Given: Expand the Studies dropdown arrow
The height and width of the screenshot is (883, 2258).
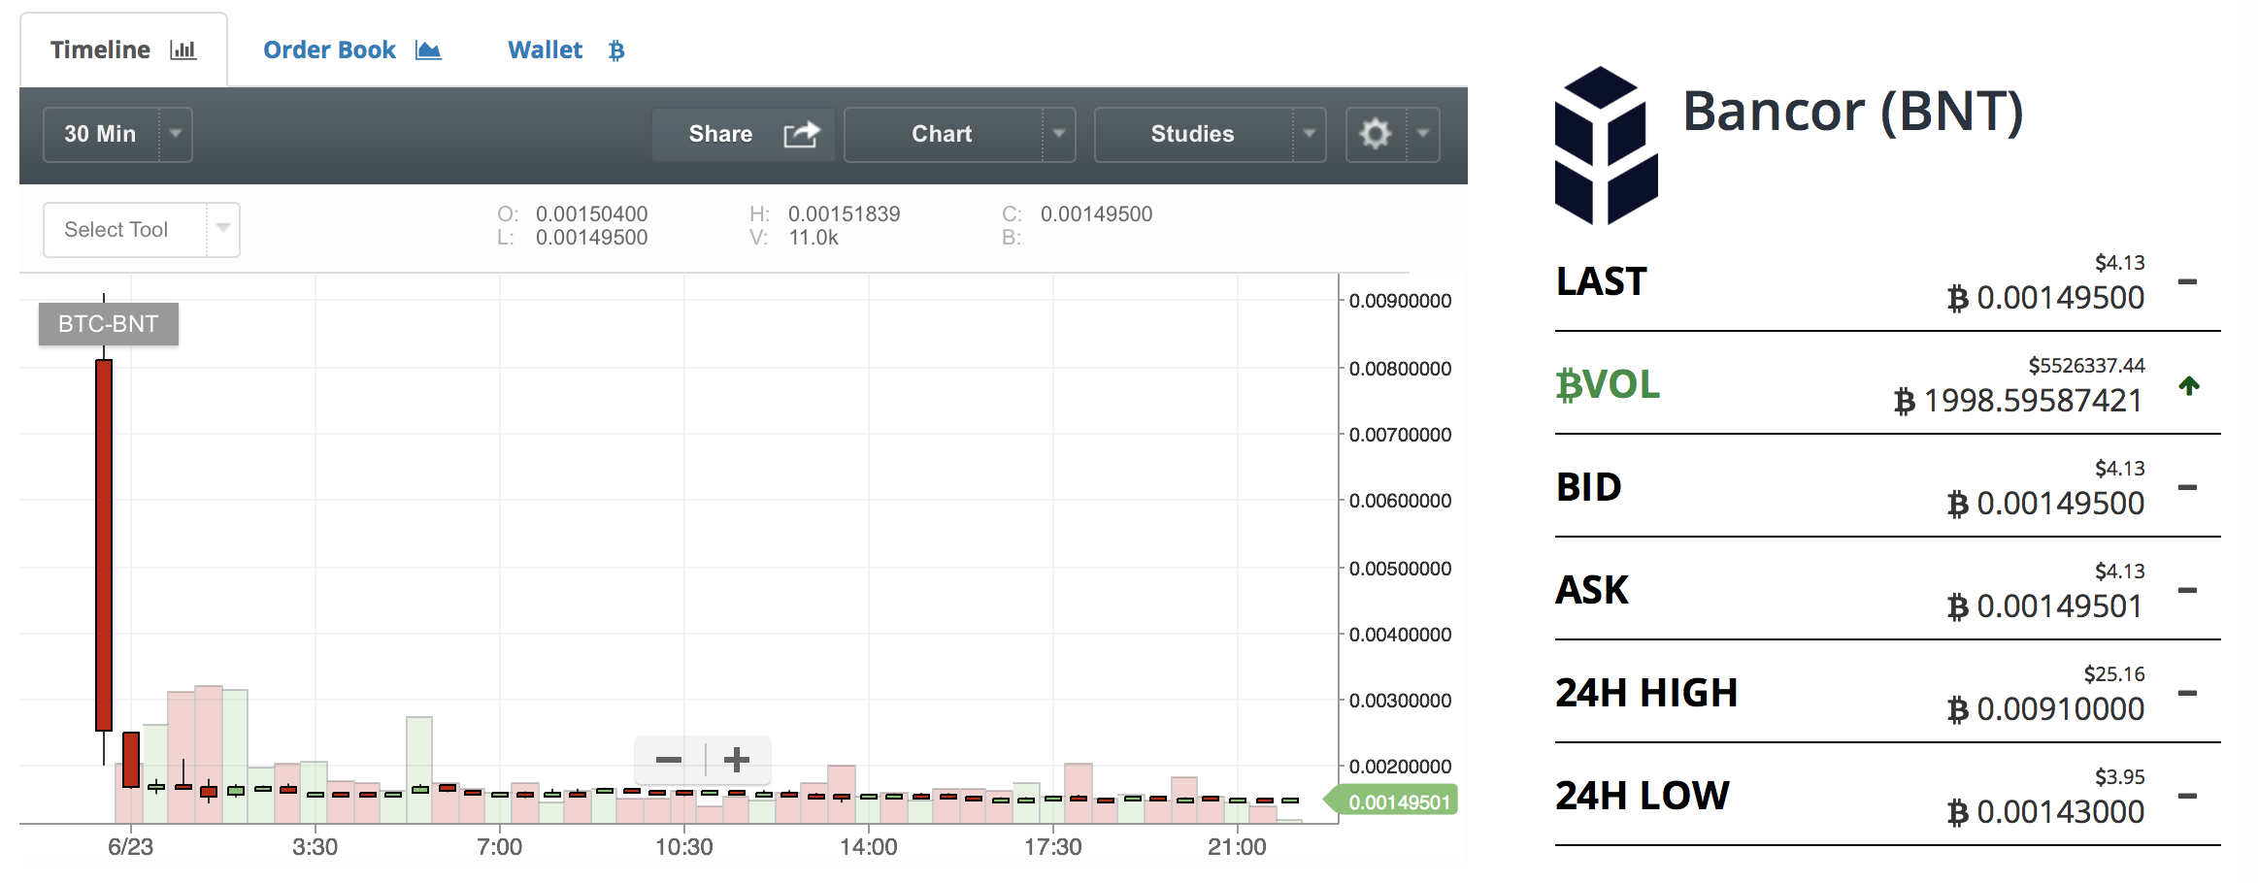Looking at the screenshot, I should point(1310,134).
